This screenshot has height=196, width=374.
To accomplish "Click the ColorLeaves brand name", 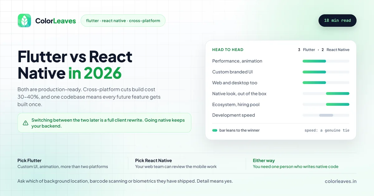I will point(55,21).
